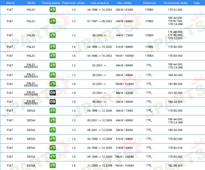Click PALIO WEEKEND model in 223 A6.000 row
This screenshot has width=205, height=170.
[31, 93]
